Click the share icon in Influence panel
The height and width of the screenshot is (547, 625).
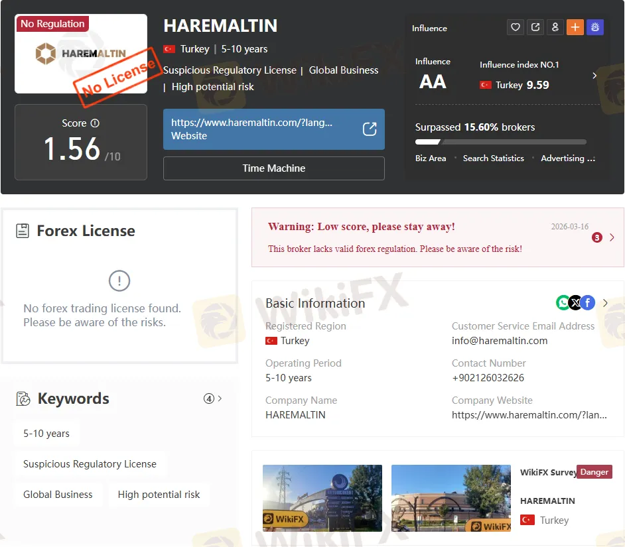point(535,27)
